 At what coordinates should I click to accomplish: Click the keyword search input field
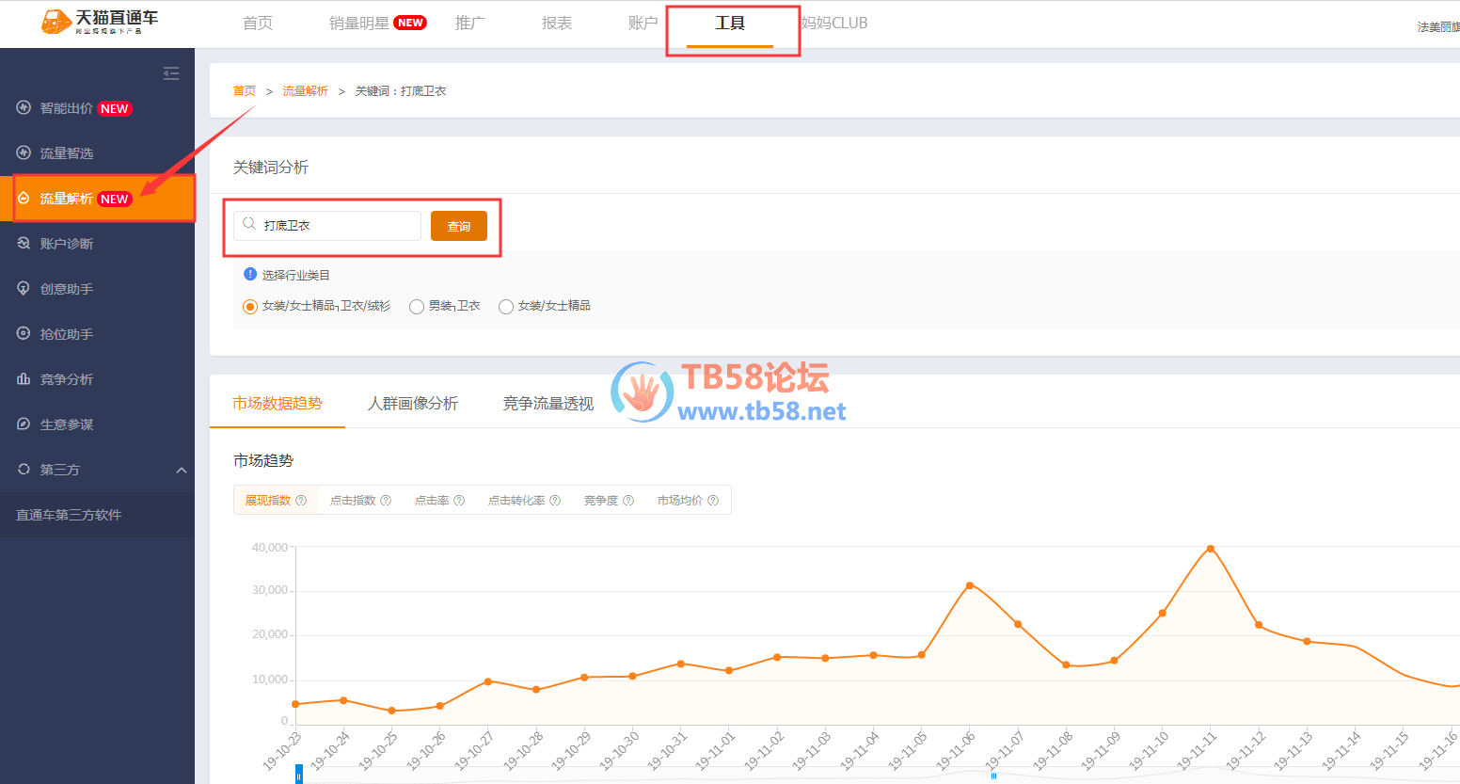click(x=337, y=226)
